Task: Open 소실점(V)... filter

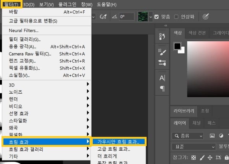Action: pos(47,75)
